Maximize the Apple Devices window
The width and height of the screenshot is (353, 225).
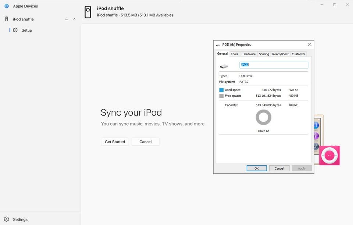pyautogui.click(x=335, y=5)
